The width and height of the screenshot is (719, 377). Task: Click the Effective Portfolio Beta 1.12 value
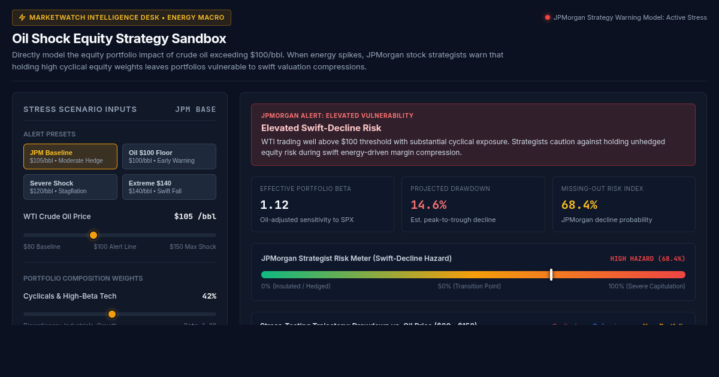(x=274, y=205)
